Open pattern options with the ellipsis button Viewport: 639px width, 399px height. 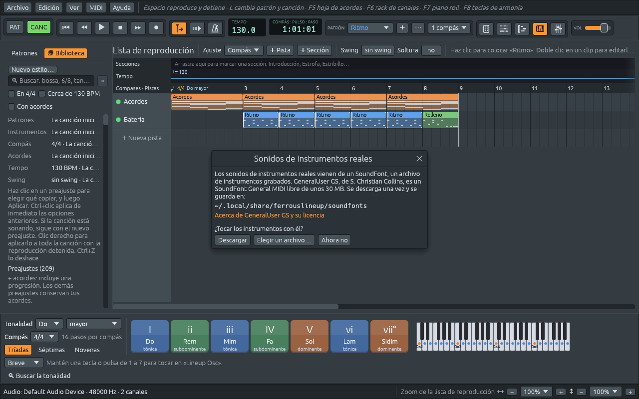coord(418,28)
